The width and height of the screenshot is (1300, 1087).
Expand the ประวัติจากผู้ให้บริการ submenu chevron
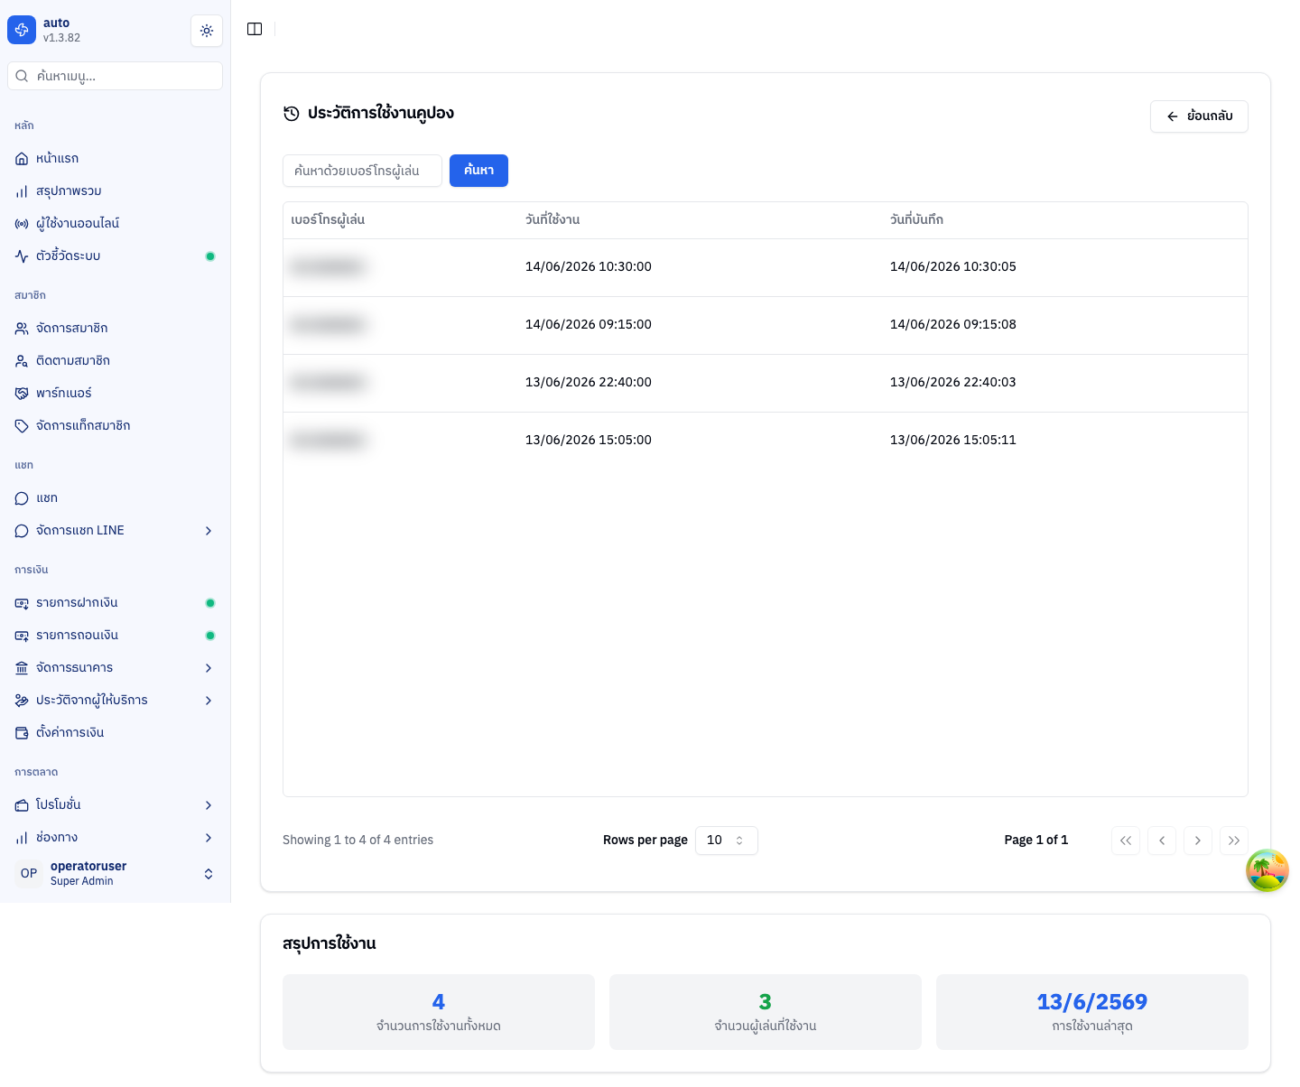[x=209, y=701]
